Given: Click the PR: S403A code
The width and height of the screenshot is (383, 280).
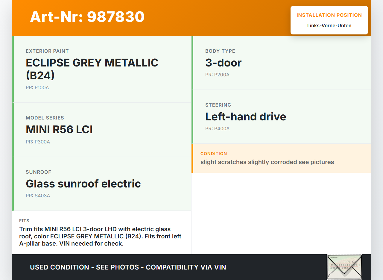Looking at the screenshot, I should click(x=38, y=196).
